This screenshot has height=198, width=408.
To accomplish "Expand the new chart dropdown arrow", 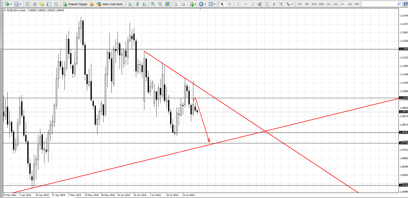I will click(x=11, y=4).
